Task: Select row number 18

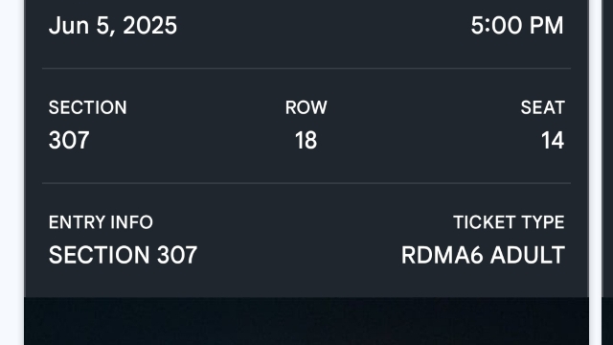Action: pos(306,140)
